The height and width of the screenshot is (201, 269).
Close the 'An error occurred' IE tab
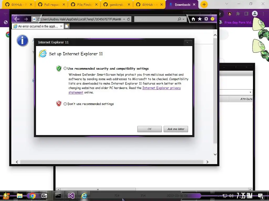[61, 26]
